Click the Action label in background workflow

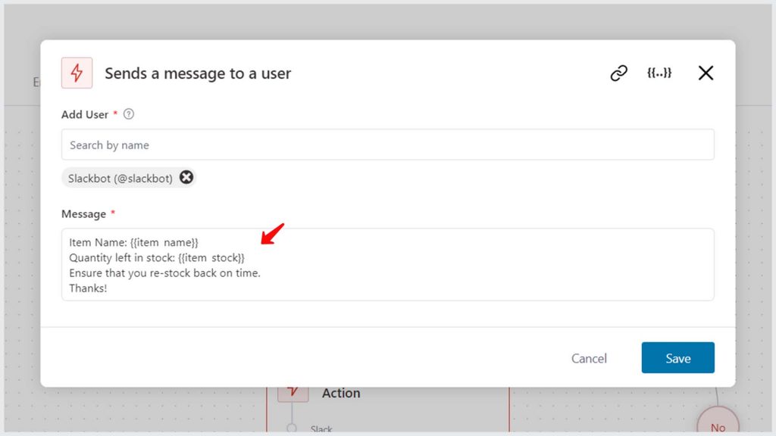[x=341, y=394]
